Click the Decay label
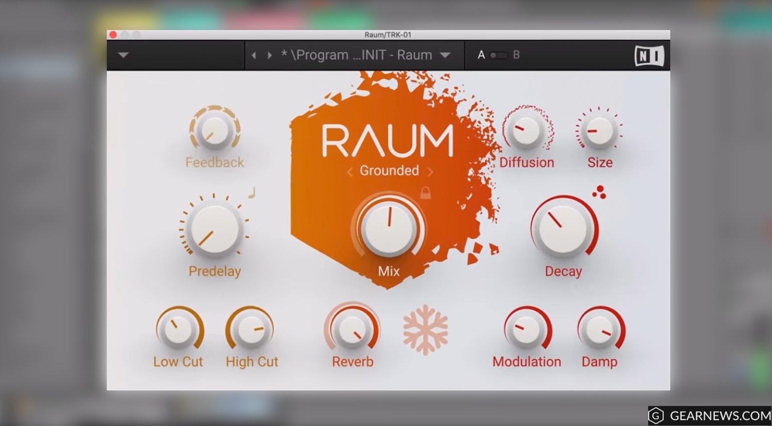 pyautogui.click(x=563, y=272)
